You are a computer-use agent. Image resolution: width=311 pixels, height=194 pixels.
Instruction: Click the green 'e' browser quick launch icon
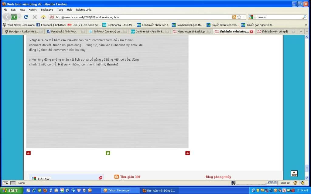pyautogui.click(x=39, y=190)
